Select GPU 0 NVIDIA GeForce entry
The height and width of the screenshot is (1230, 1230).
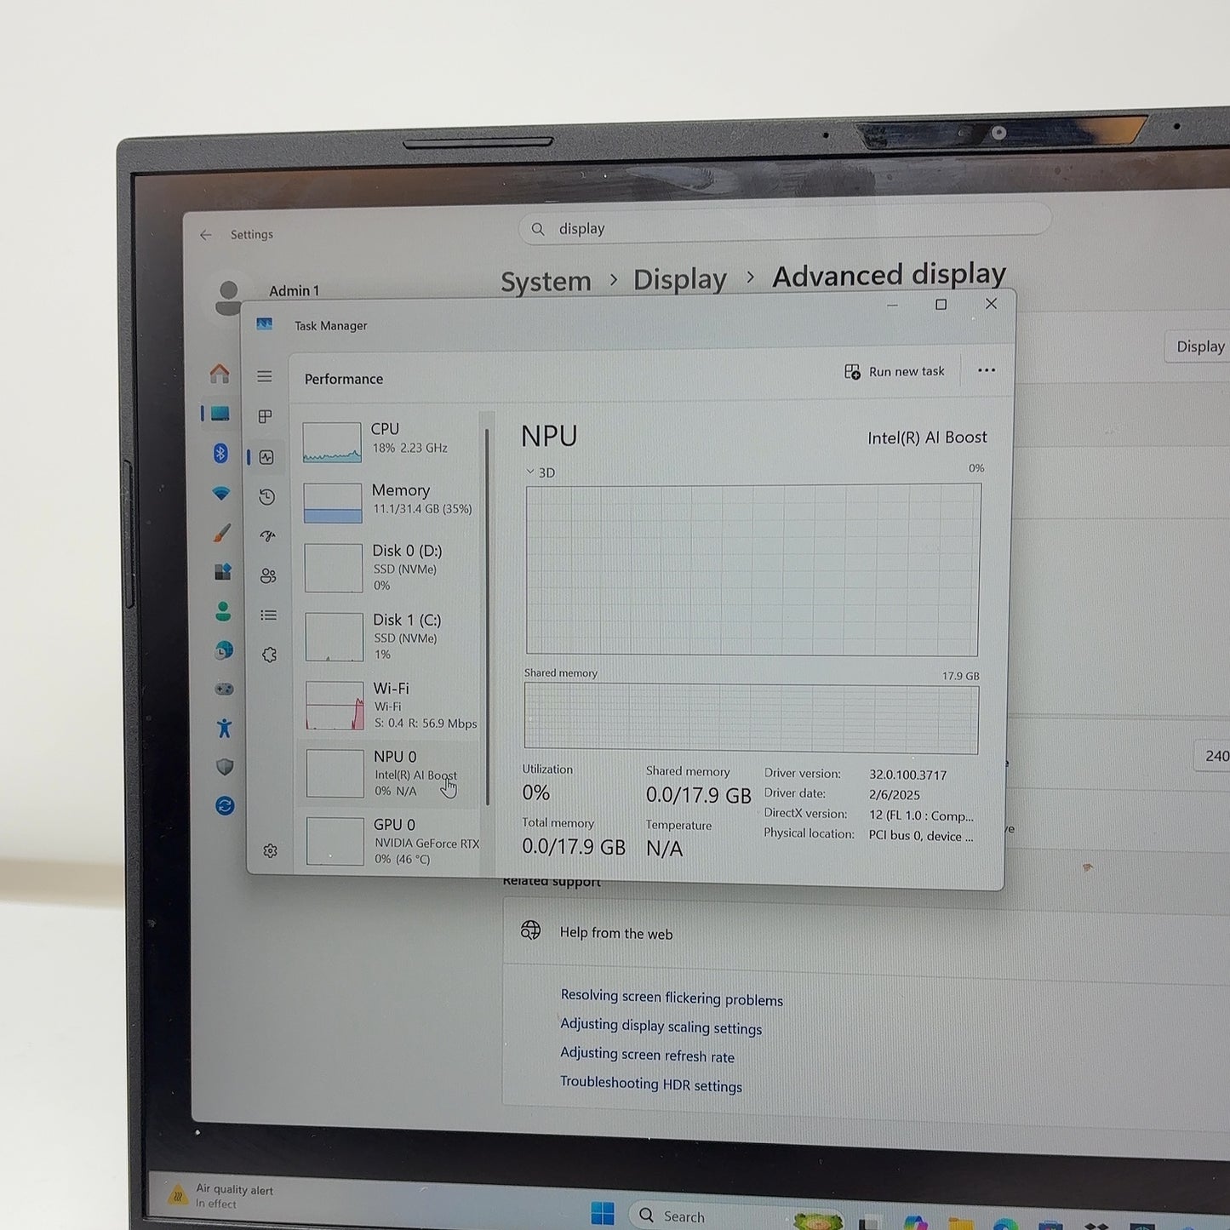pyautogui.click(x=392, y=842)
